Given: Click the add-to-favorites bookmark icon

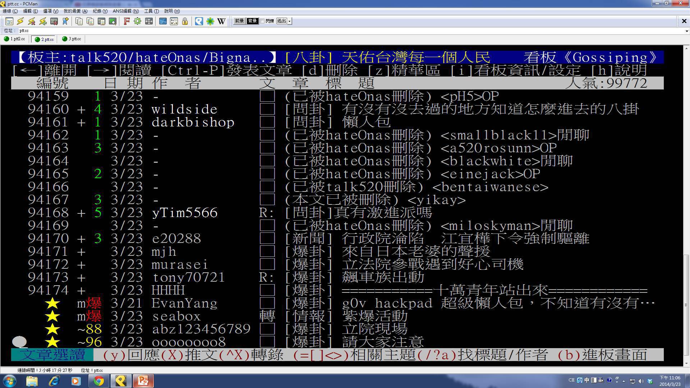Looking at the screenshot, I should (65, 21).
